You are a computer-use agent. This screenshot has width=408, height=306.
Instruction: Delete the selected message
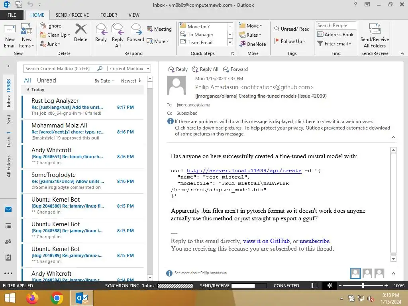coord(80,33)
